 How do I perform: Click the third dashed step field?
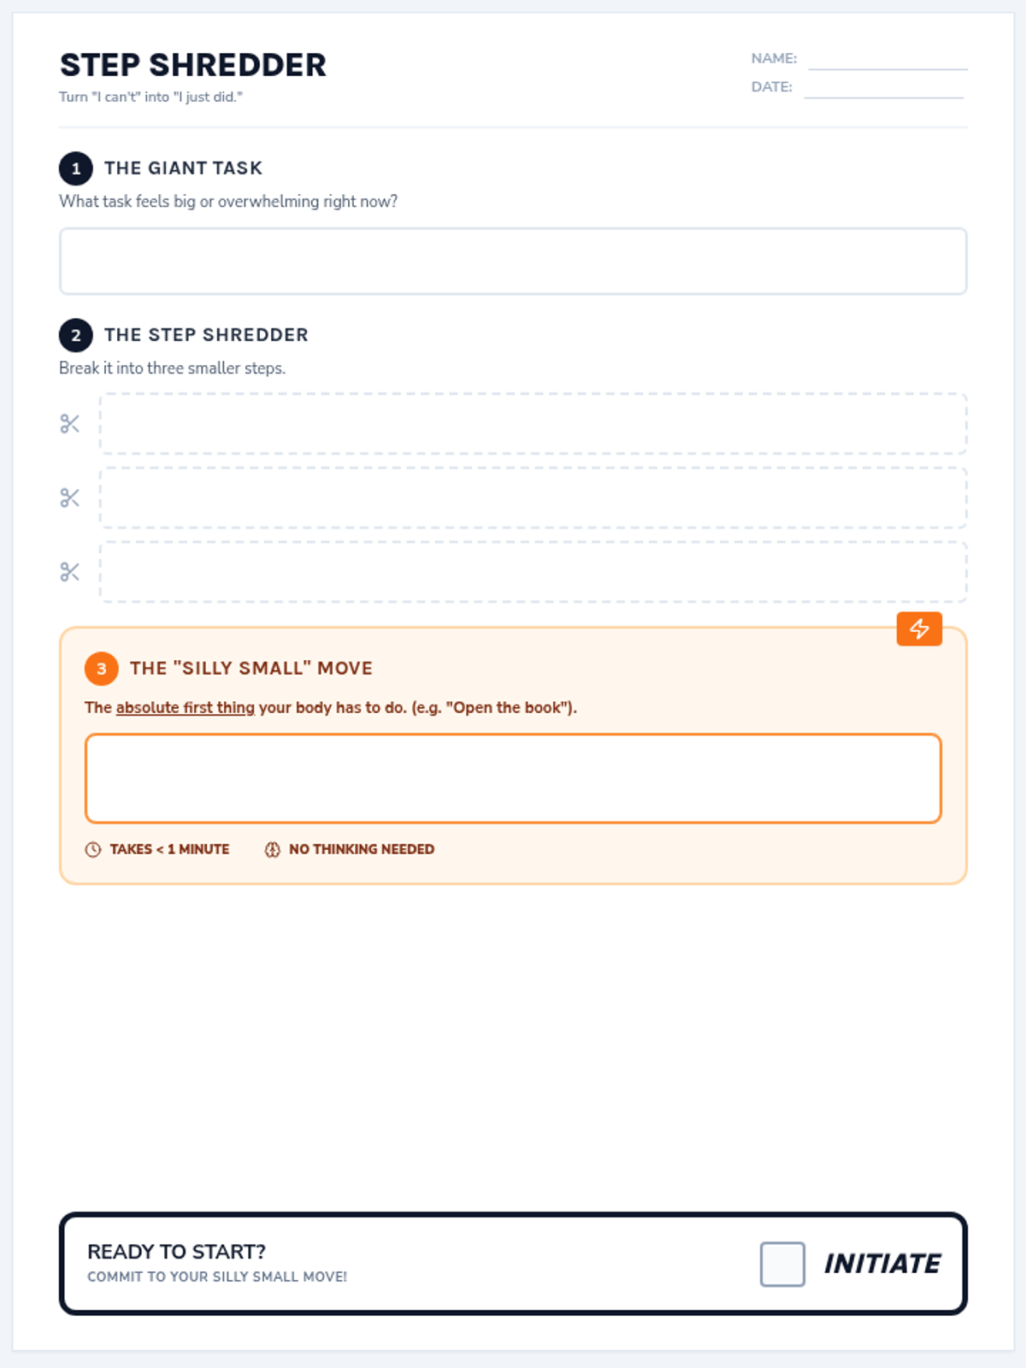(534, 572)
